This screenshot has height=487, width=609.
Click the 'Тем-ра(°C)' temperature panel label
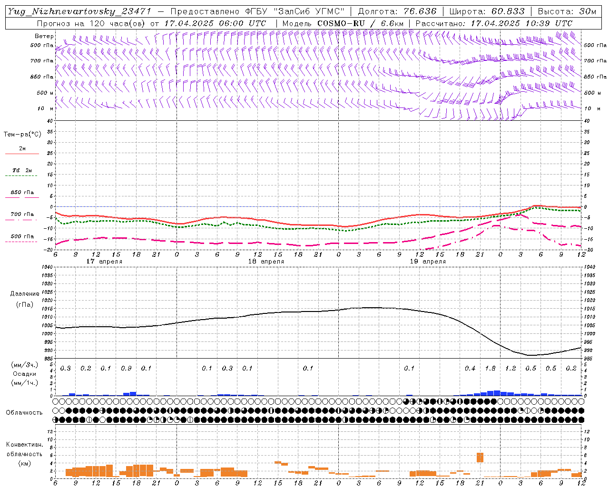click(x=22, y=135)
